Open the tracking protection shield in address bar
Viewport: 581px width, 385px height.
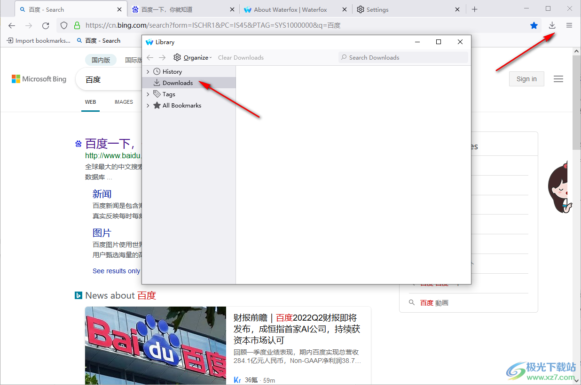point(64,26)
